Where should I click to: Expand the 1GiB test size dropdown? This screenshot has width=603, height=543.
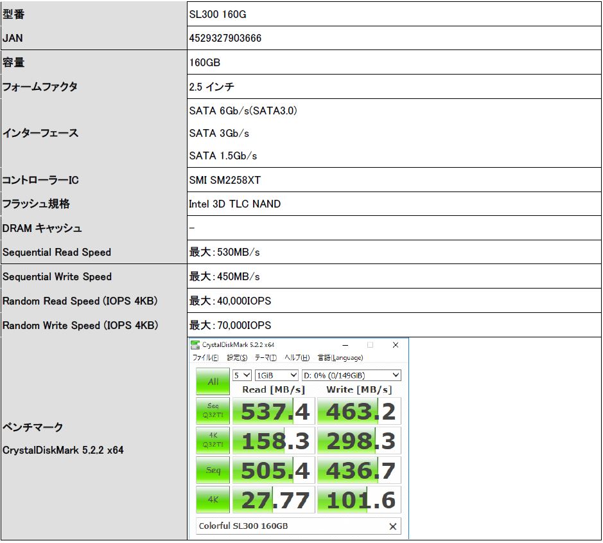pyautogui.click(x=277, y=375)
